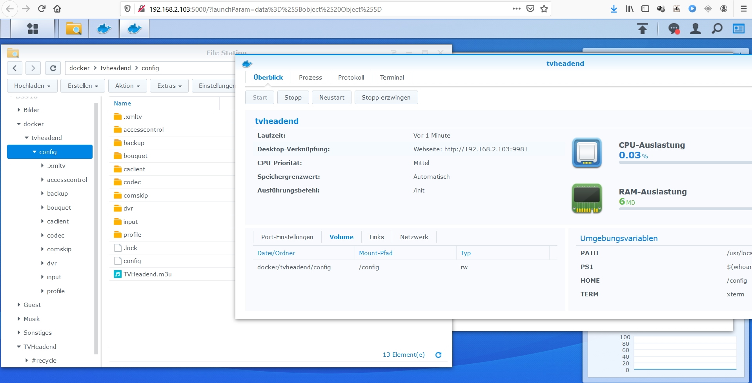The image size is (752, 383).
Task: Show the Netzwerk tab
Action: pyautogui.click(x=414, y=237)
